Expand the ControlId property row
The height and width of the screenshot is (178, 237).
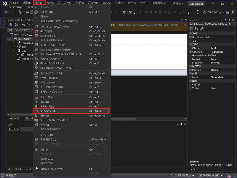coord(190,52)
